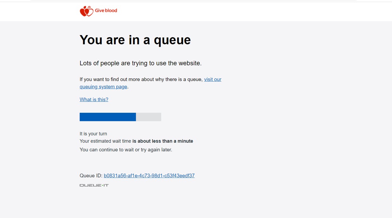Viewport: 392px width, 218px height.
Task: Click the blue filled part of progress bar
Action: (108, 117)
